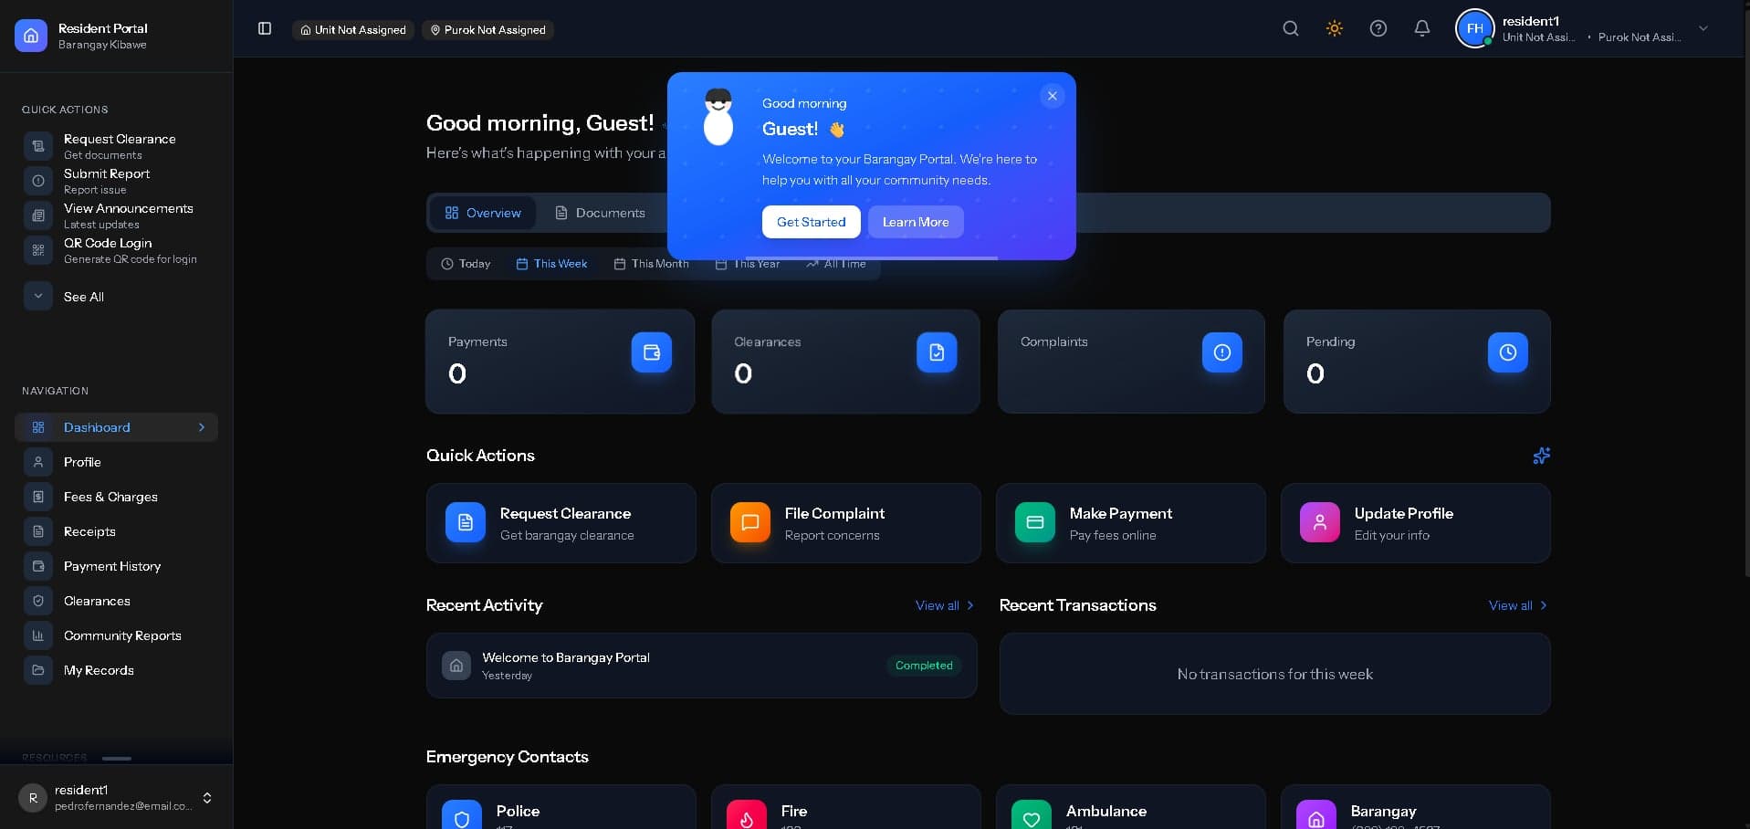Open Community Reports in navigation
The height and width of the screenshot is (829, 1750).
click(x=116, y=635)
